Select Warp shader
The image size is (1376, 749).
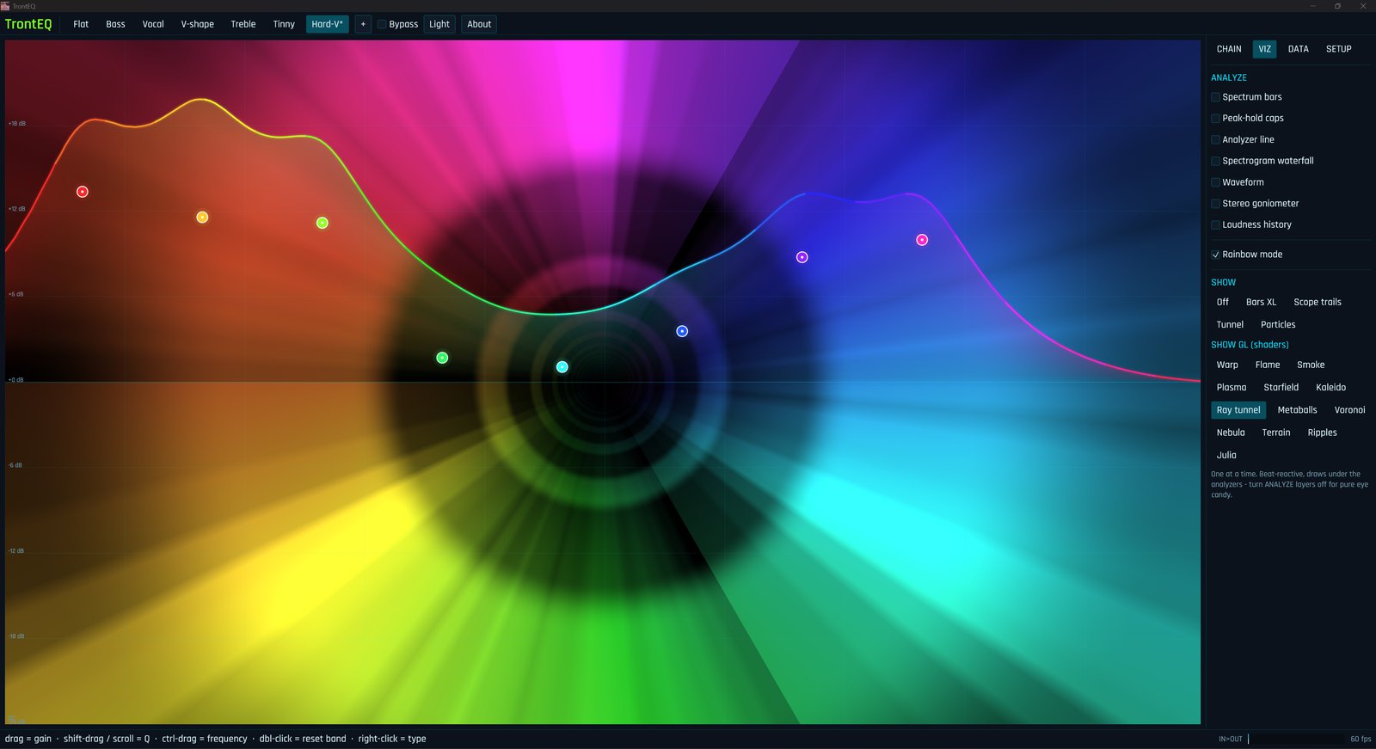(1227, 365)
